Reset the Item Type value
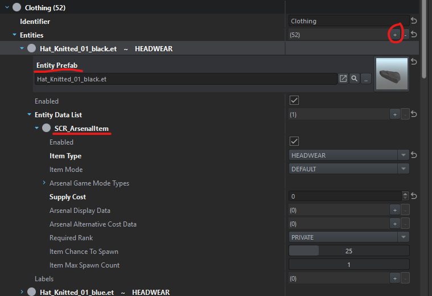432x296 pixels. 414,155
